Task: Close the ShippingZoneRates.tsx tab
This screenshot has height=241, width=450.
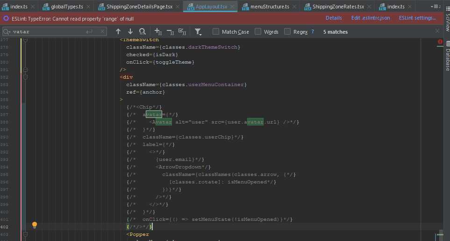Action: coord(369,7)
